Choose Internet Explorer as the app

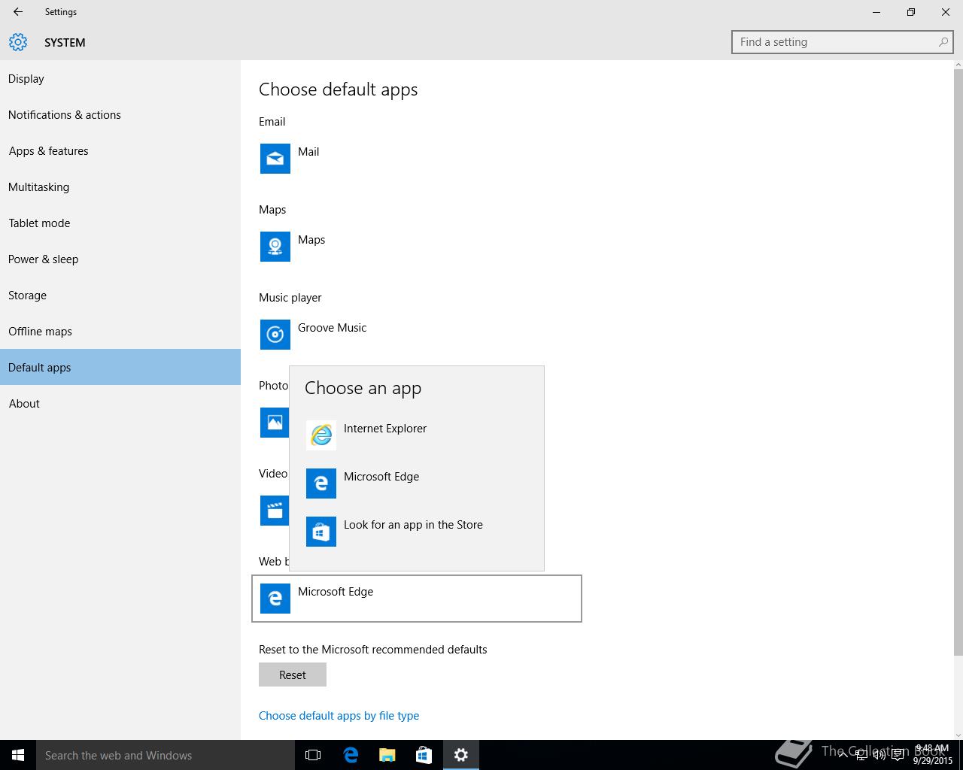click(x=417, y=435)
